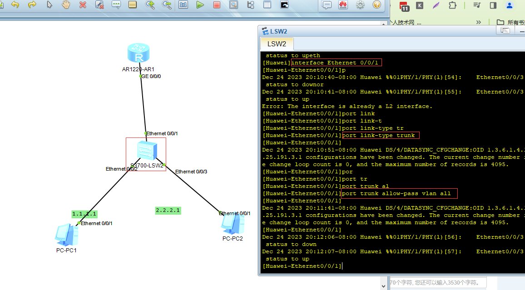Open eNSP help question mark
The width and height of the screenshot is (525, 290).
pyautogui.click(x=377, y=5)
